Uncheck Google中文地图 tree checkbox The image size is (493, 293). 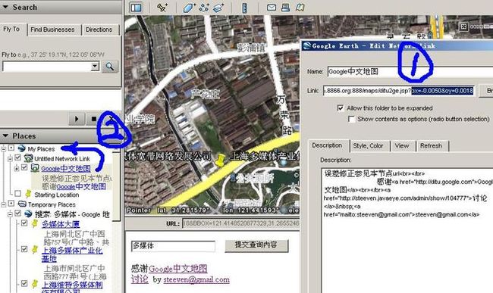point(24,168)
